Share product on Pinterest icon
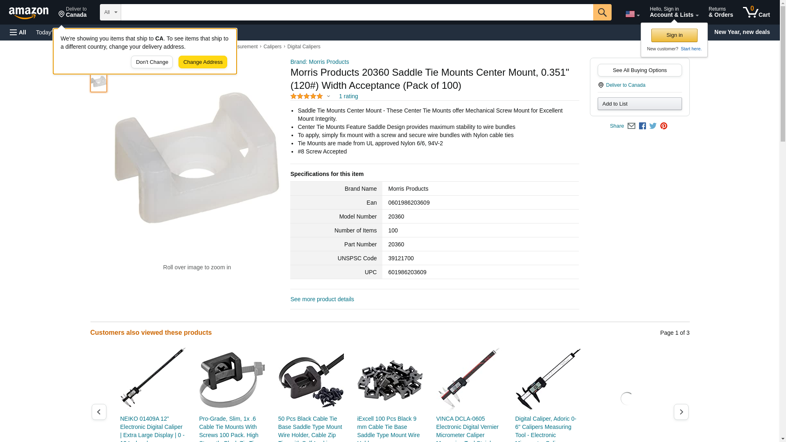This screenshot has height=442, width=786. (664, 126)
